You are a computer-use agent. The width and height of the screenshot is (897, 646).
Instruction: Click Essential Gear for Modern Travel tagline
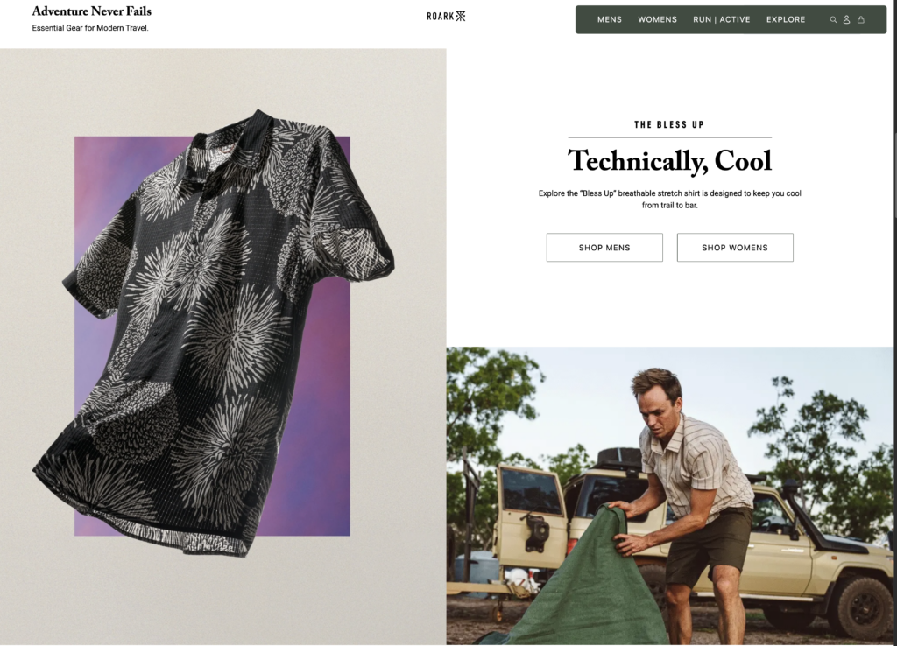coord(90,28)
